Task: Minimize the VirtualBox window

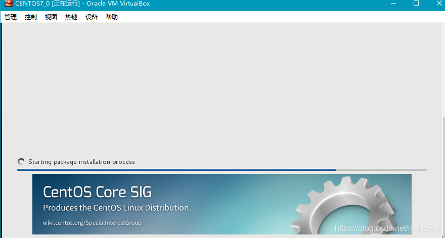Action: point(393,4)
